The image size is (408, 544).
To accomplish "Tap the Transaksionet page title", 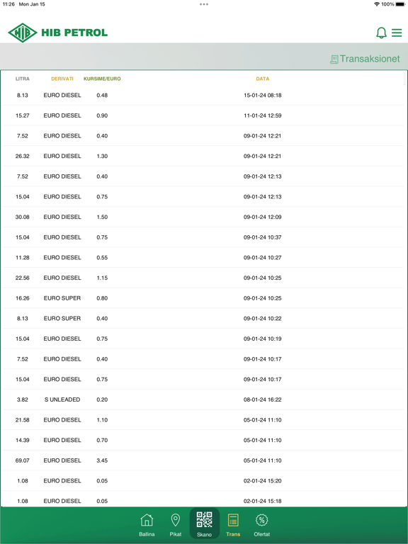I will (x=370, y=59).
